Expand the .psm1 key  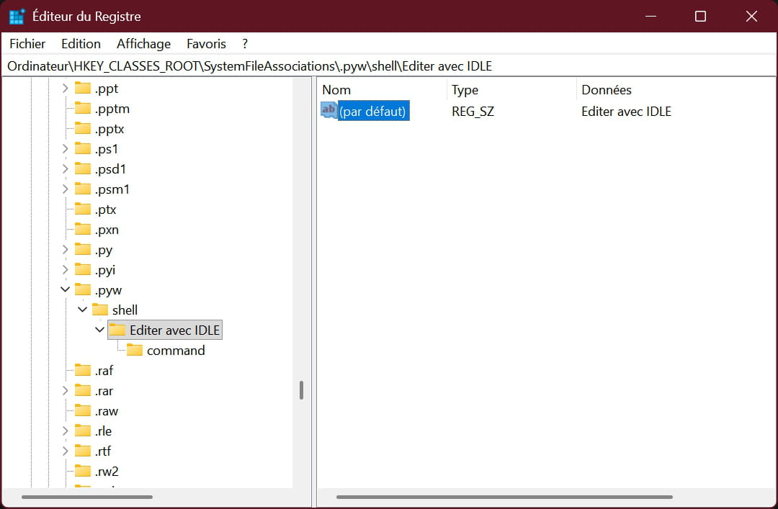click(65, 189)
